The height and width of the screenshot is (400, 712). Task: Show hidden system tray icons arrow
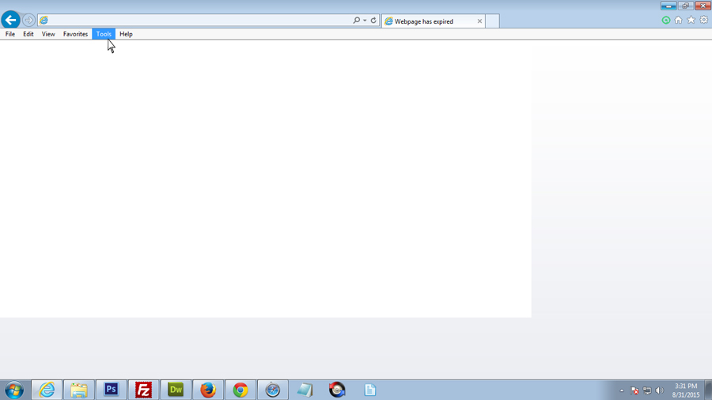coord(622,391)
